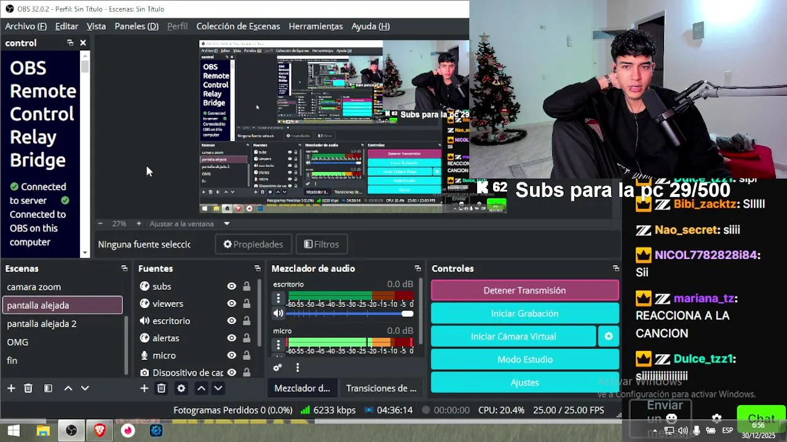Open Ajustes settings button

(524, 382)
